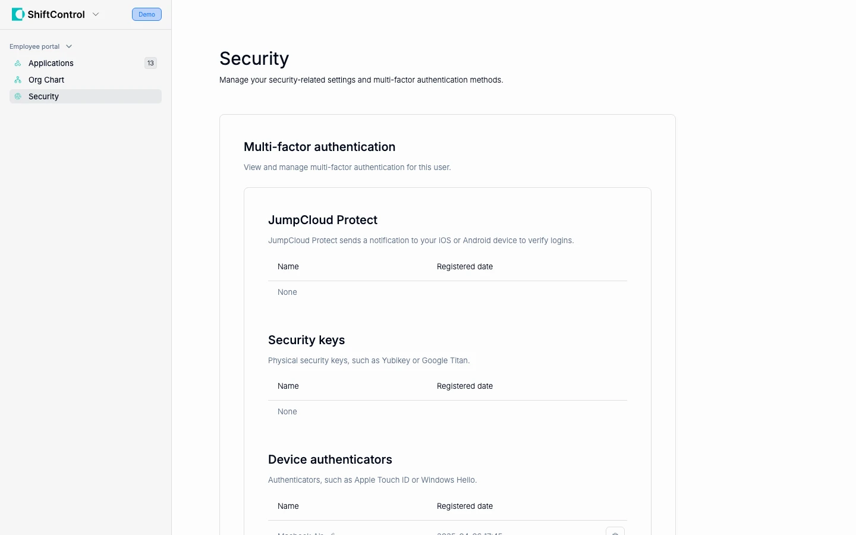This screenshot has height=535, width=856.
Task: Click the Name column header under JumpCloud Protect
Action: point(288,266)
